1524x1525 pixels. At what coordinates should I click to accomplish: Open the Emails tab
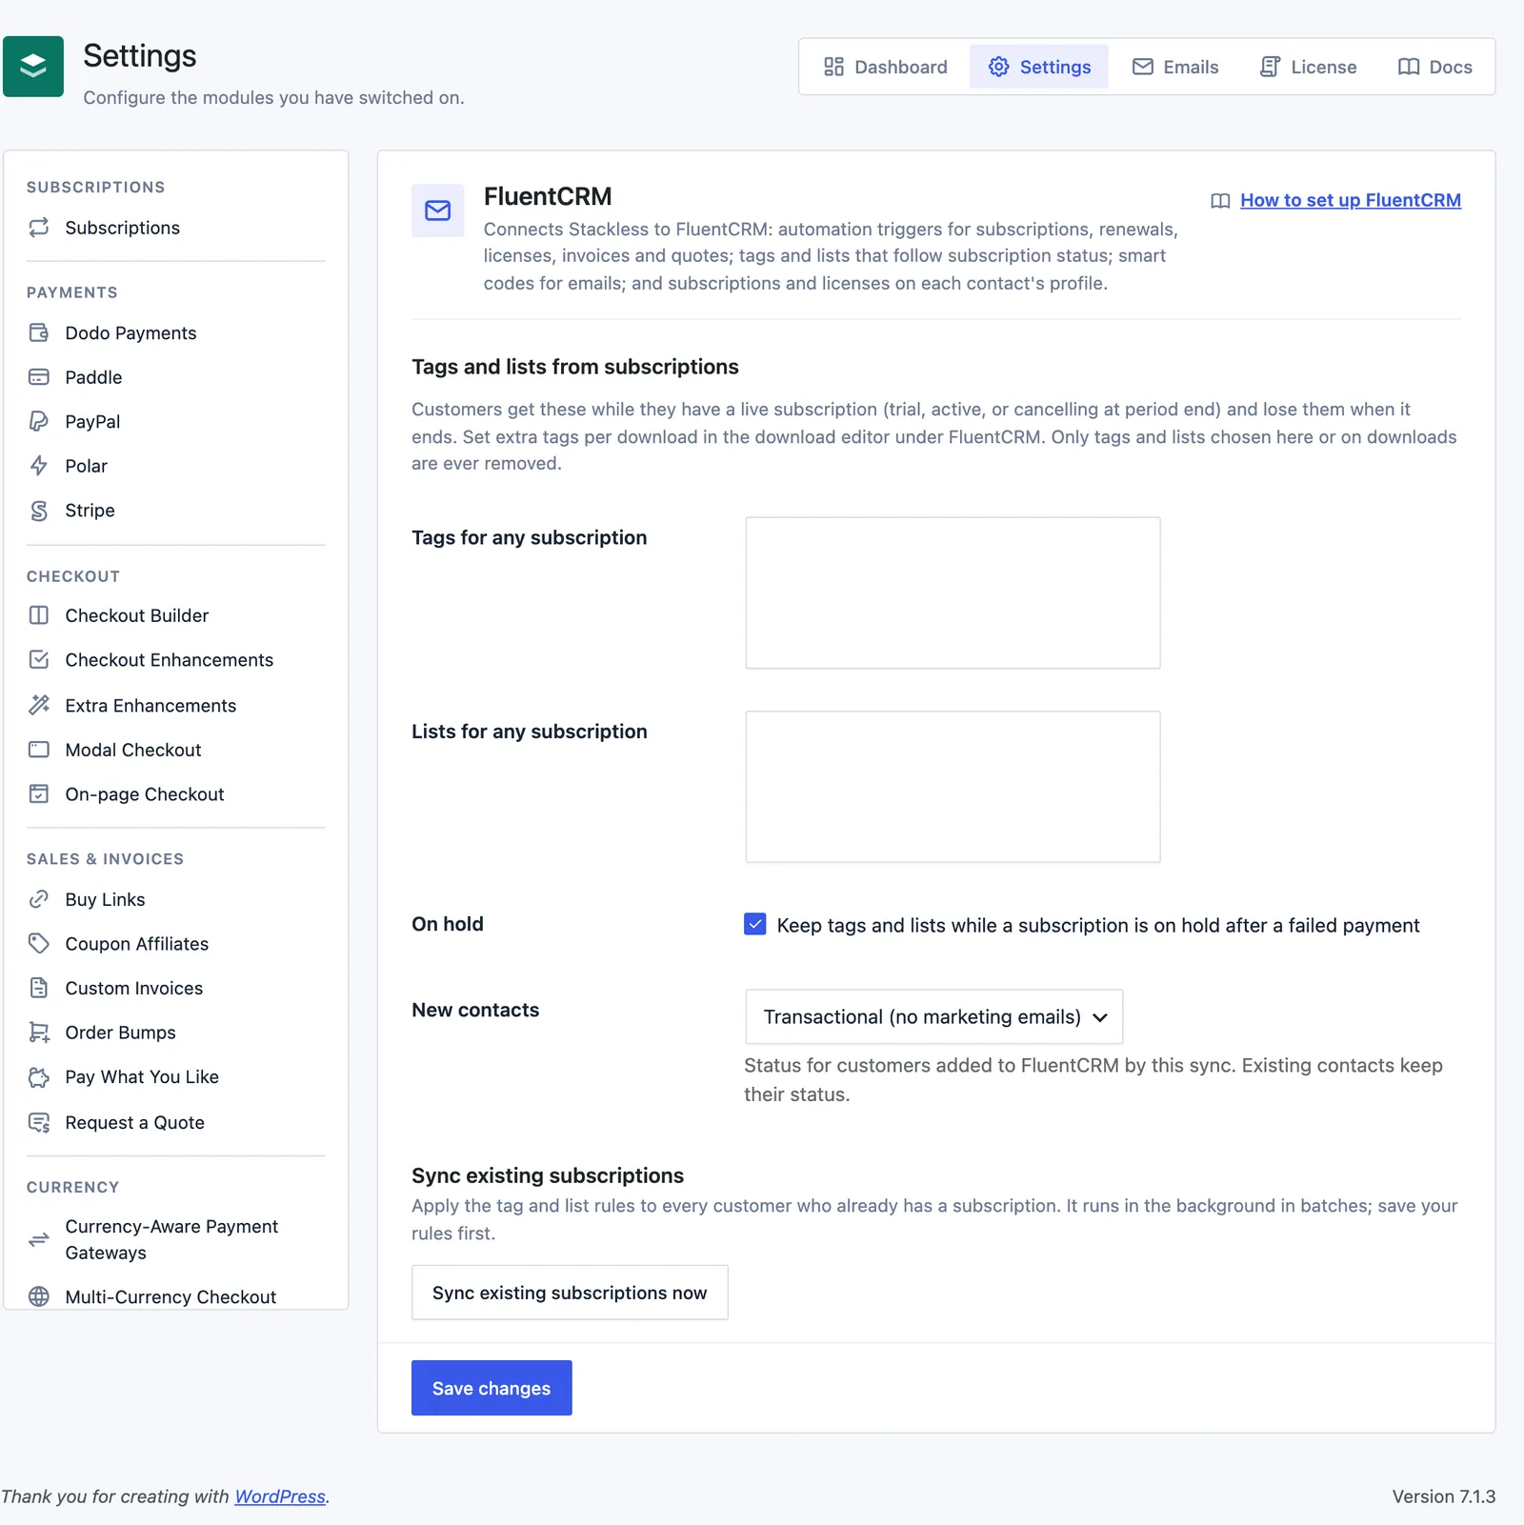tap(1175, 67)
